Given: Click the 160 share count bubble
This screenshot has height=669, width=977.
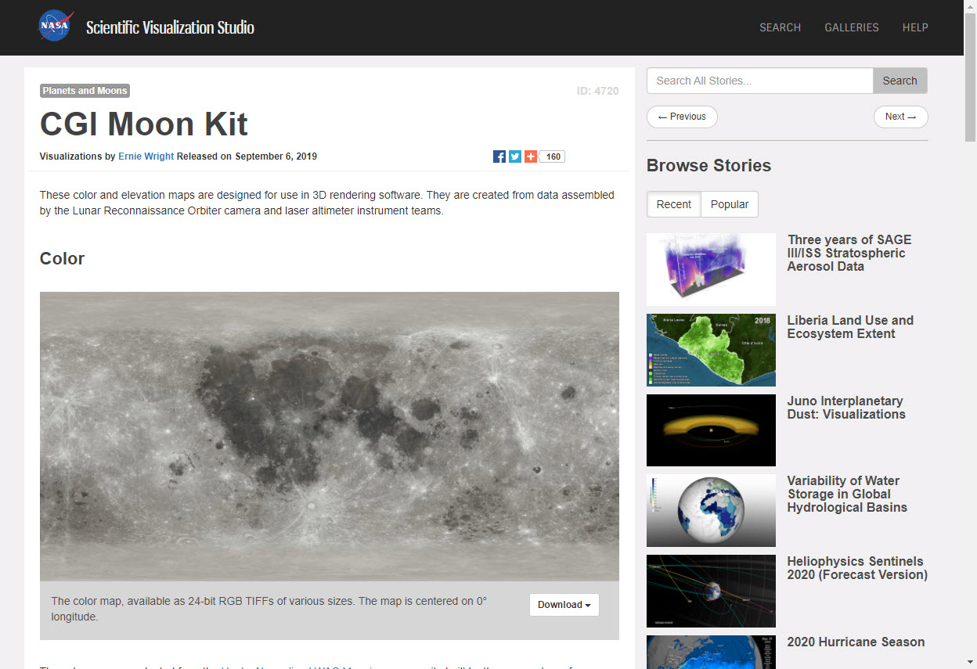Looking at the screenshot, I should (x=553, y=156).
